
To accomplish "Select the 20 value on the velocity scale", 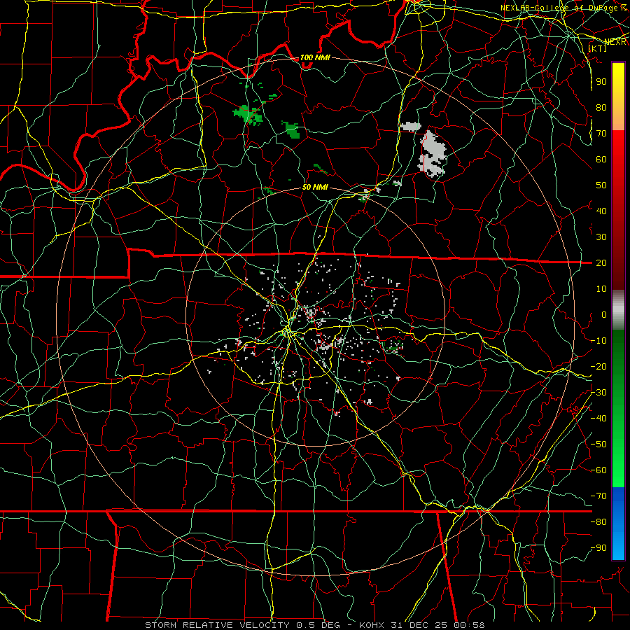I will 601,262.
